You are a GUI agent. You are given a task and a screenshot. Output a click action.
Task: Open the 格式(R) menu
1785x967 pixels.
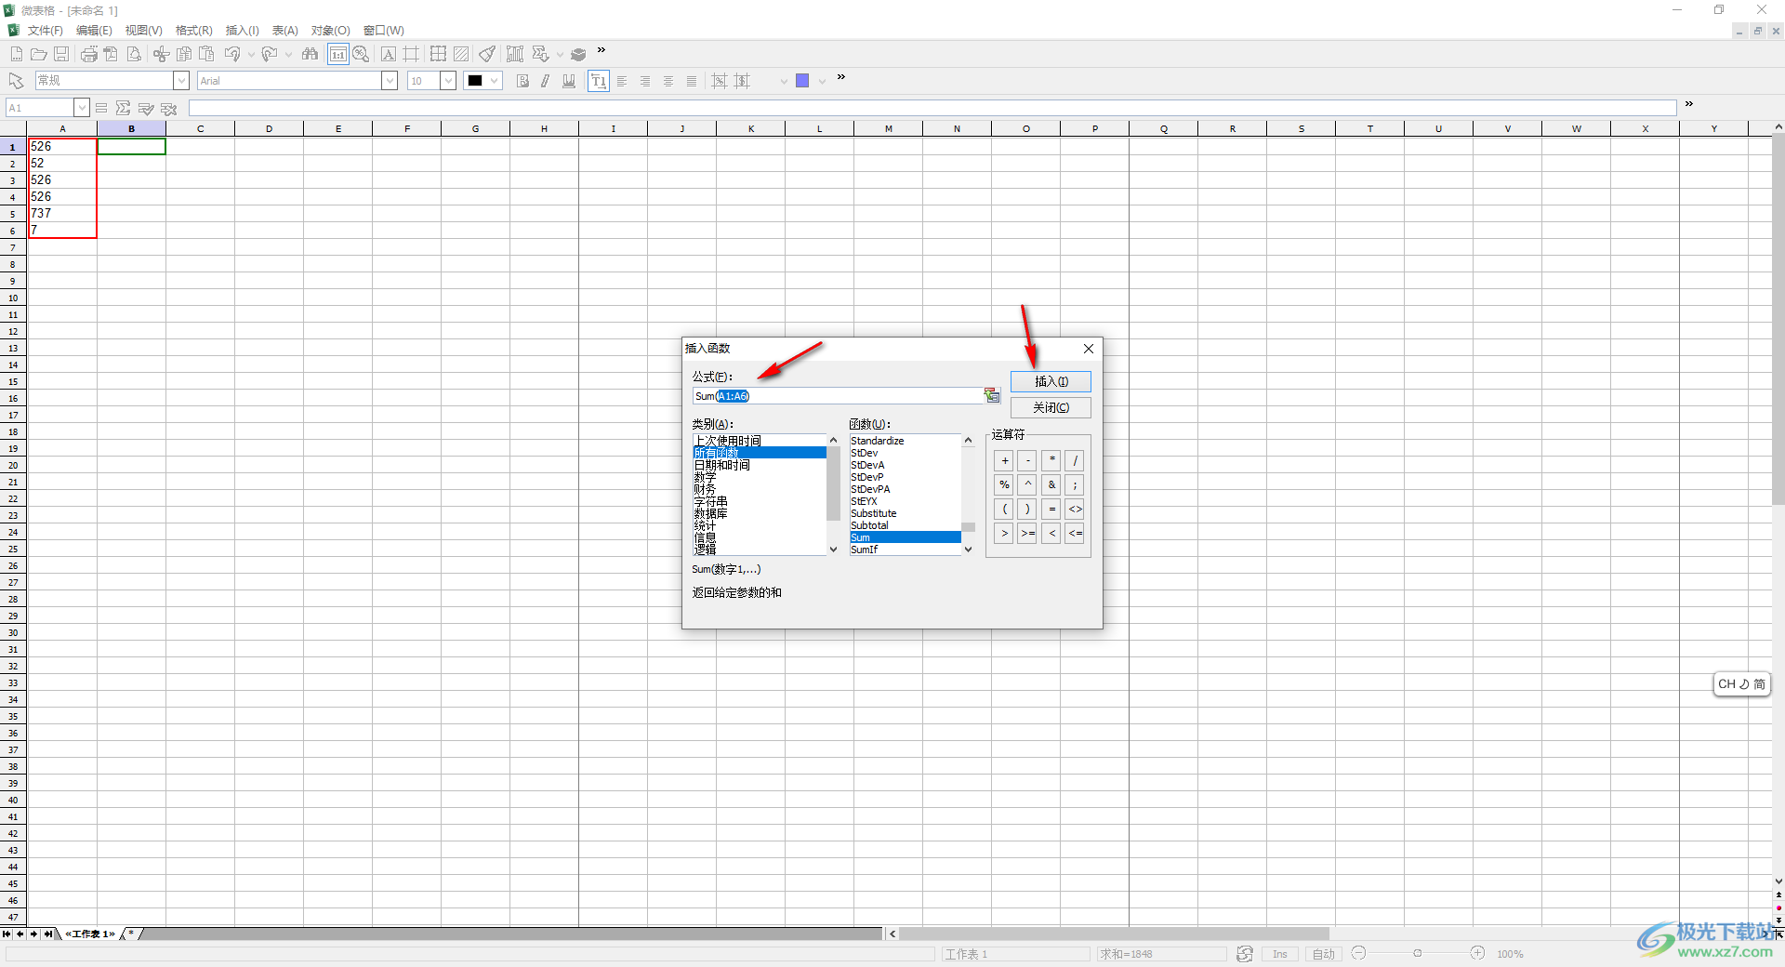point(194,31)
